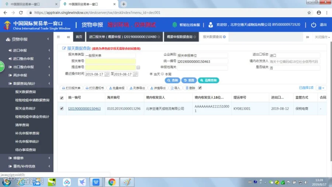Screen dimensions: 332x187
Task: Toggle the select-all checkbox in table header
Action: point(62,98)
